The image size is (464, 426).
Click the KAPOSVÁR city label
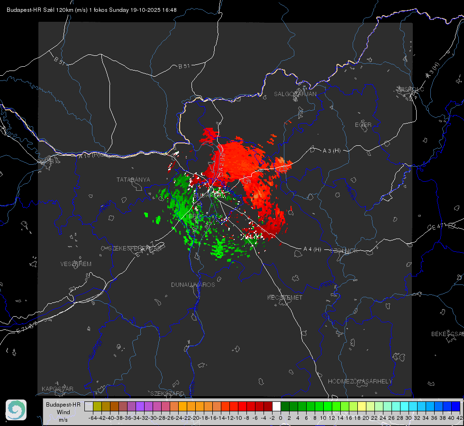[57, 389]
